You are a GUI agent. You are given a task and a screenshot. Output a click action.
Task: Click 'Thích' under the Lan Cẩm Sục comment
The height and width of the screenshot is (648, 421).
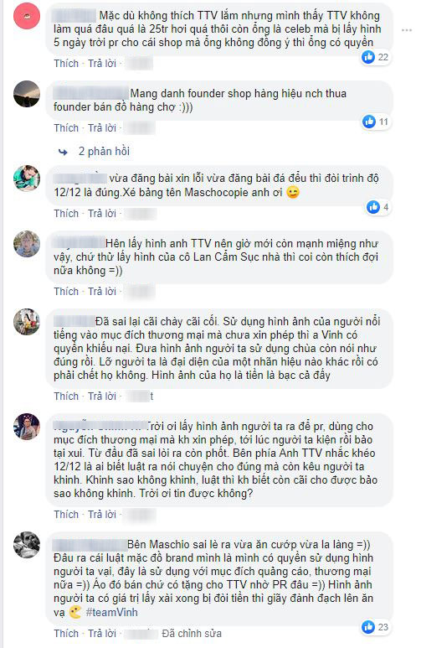click(66, 292)
